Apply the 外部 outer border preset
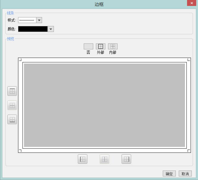 tap(101, 46)
